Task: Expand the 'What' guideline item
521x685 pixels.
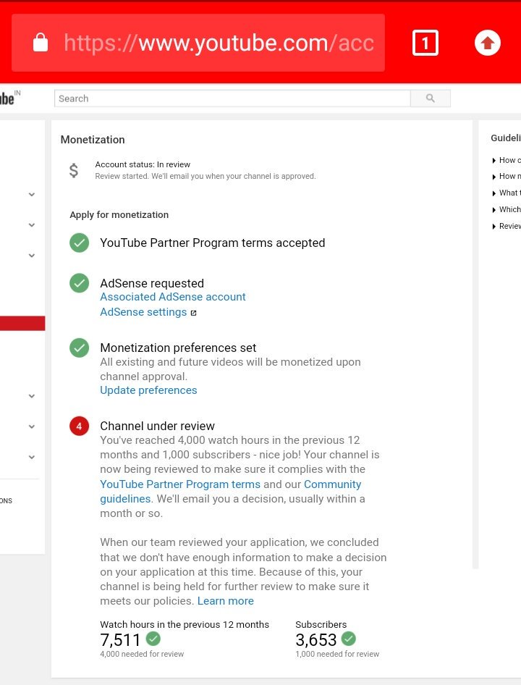Action: pyautogui.click(x=506, y=193)
